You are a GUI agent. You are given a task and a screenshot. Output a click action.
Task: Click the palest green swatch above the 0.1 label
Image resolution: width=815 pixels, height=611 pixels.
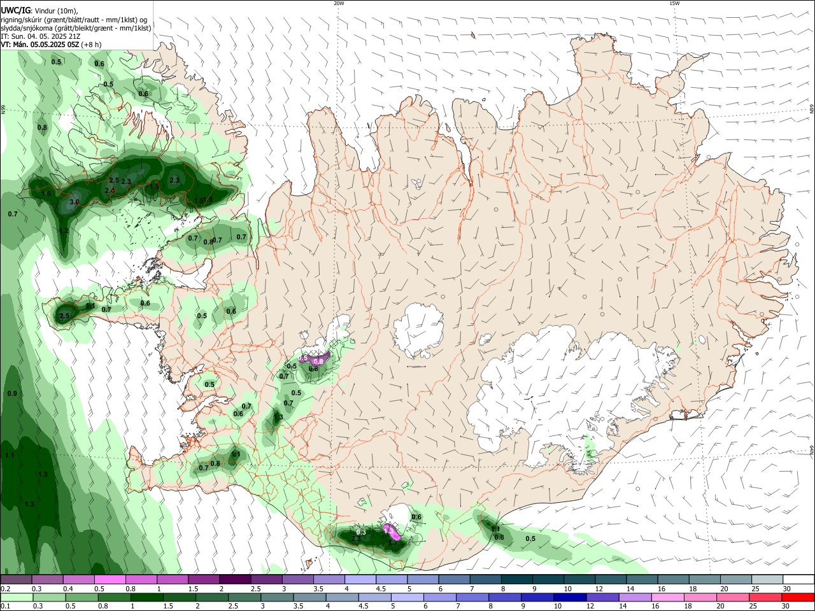(17, 597)
